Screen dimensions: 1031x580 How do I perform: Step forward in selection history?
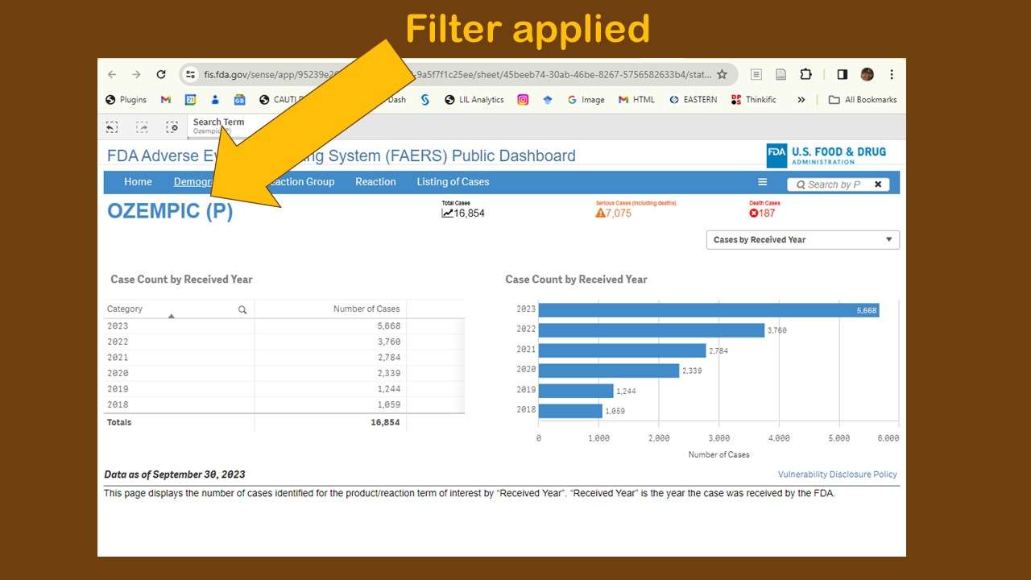coord(142,126)
